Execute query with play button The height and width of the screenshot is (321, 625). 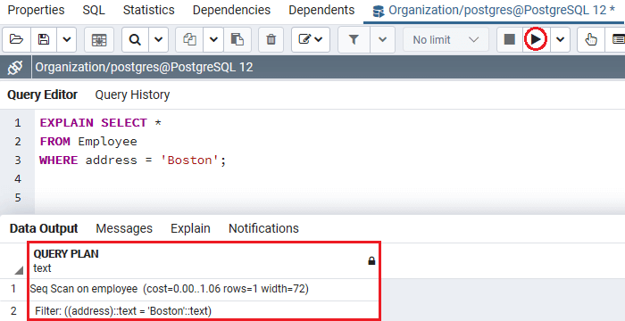coord(536,39)
